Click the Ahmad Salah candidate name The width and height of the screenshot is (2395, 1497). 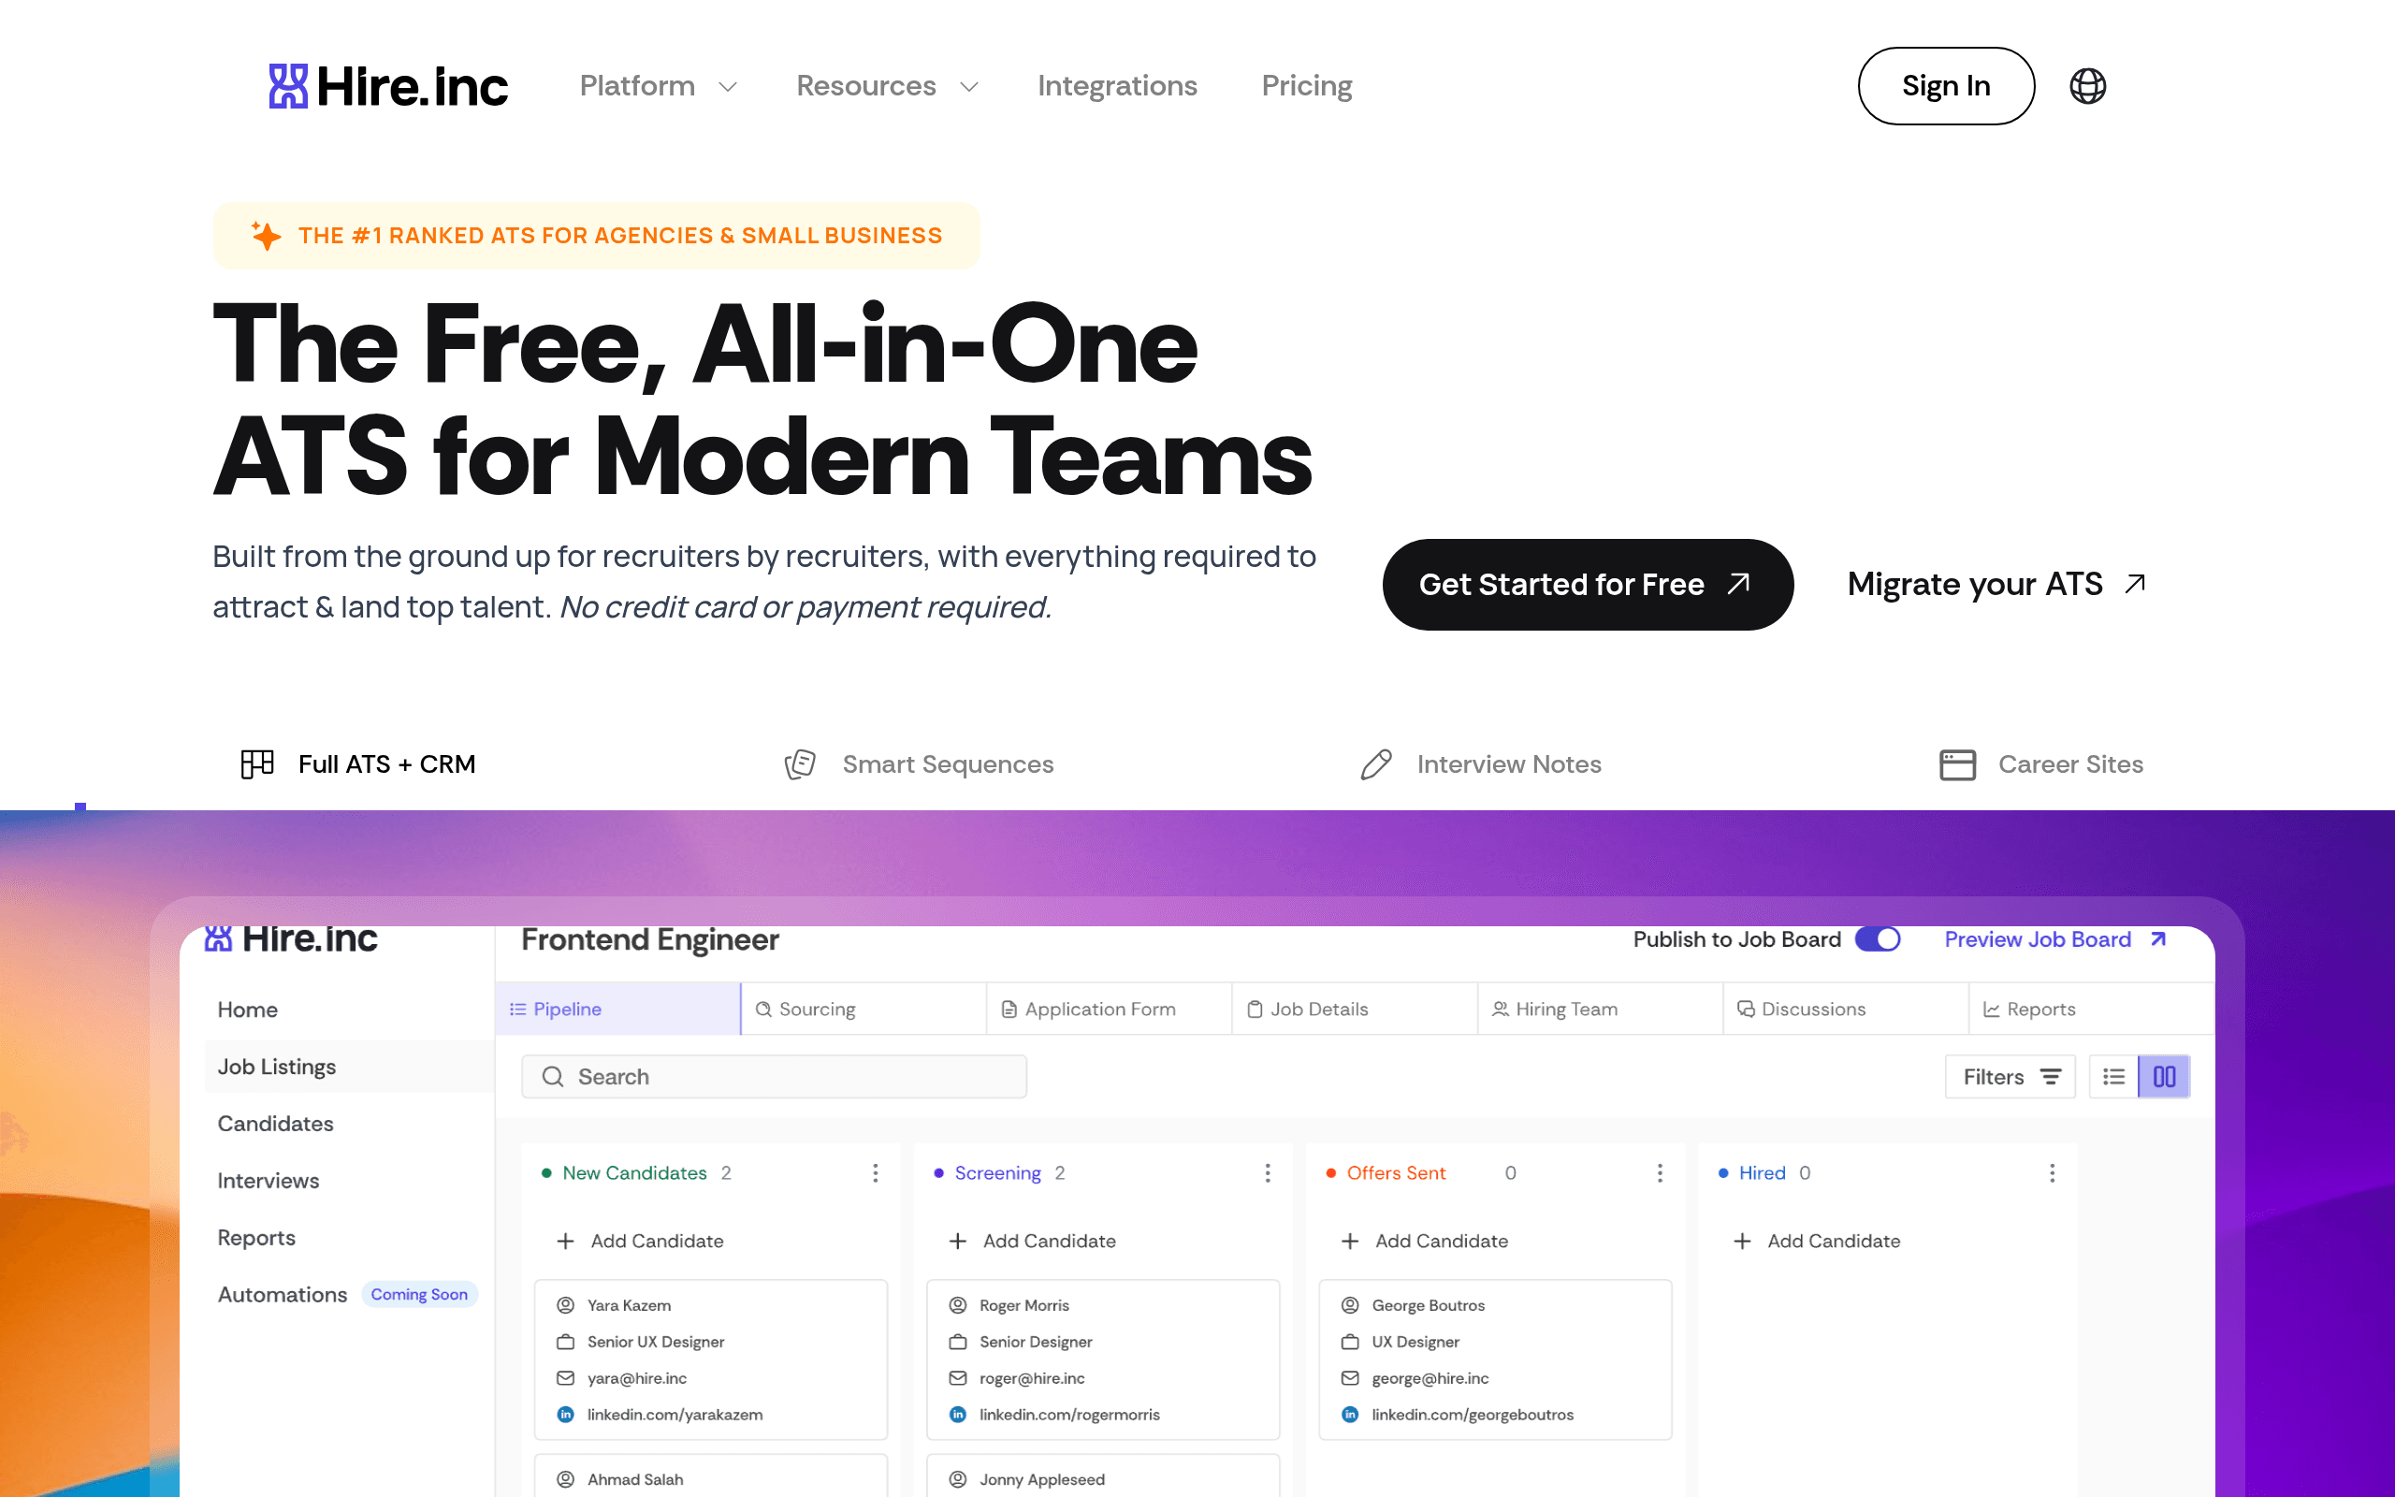click(x=635, y=1479)
